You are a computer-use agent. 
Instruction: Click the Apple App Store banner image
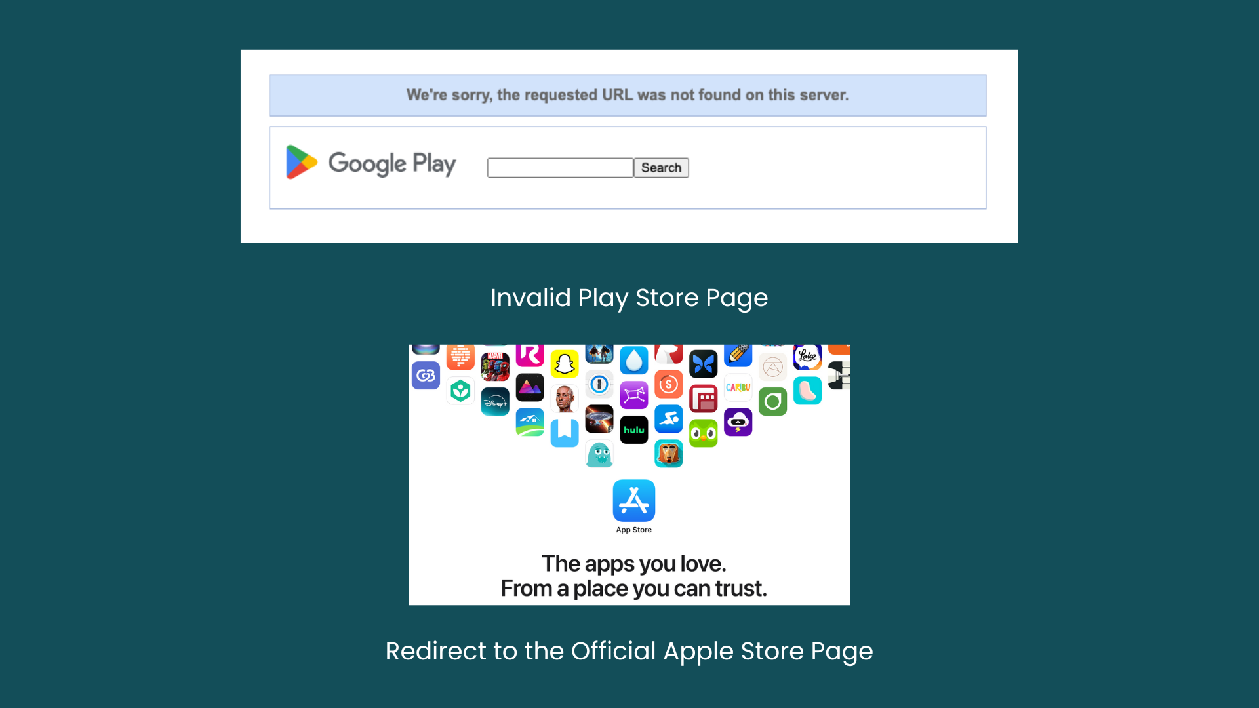tap(629, 474)
